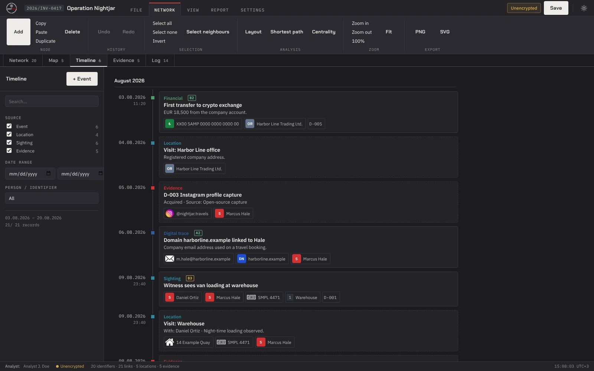The height and width of the screenshot is (371, 594).
Task: Export the network as PNG
Action: [x=420, y=32]
